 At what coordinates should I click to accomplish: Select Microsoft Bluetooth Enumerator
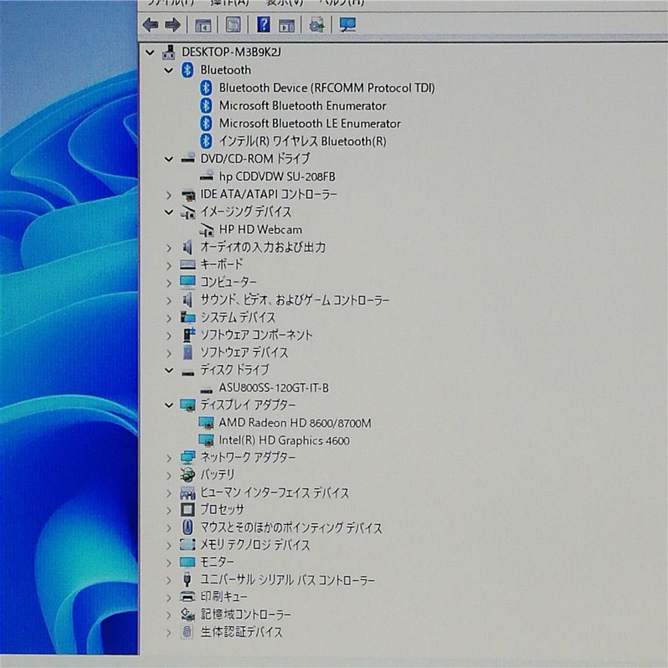[303, 106]
